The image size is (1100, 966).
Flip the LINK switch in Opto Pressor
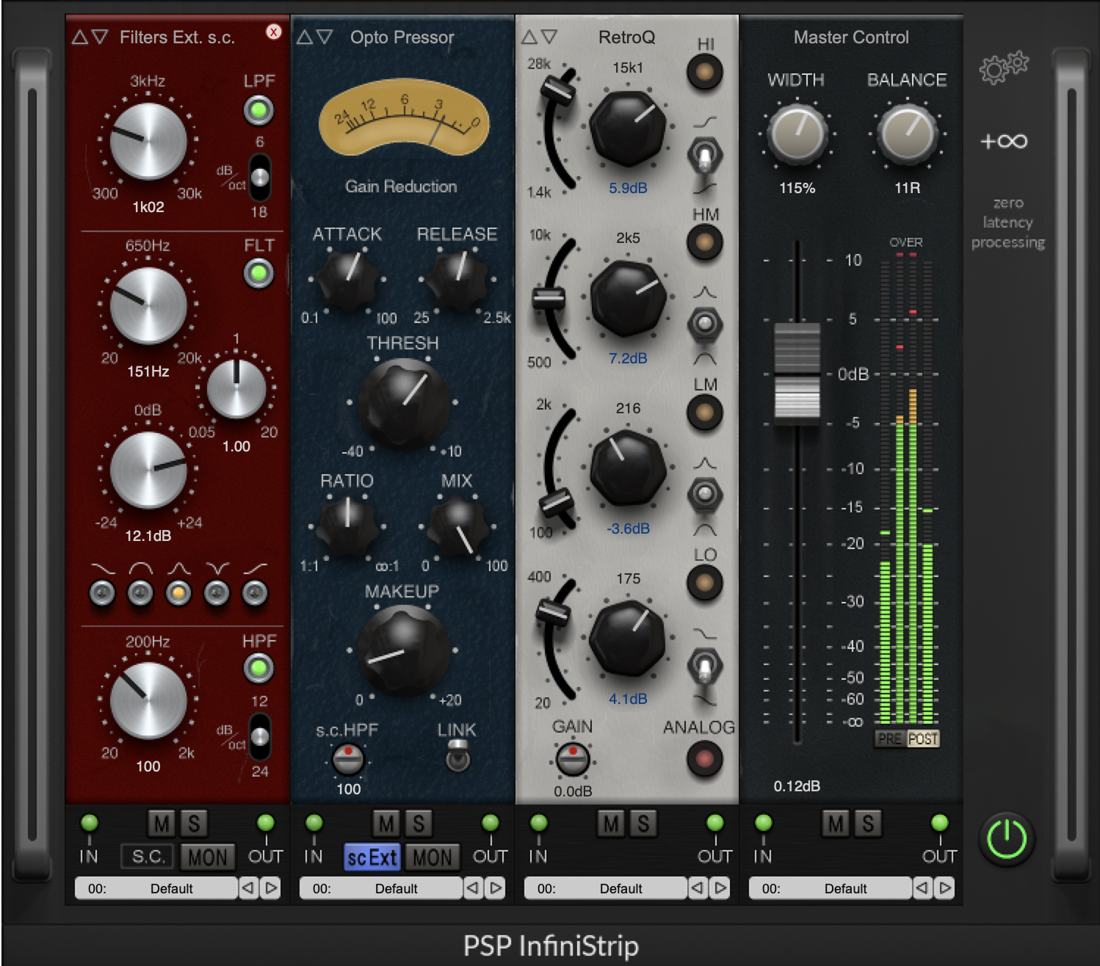(x=457, y=756)
